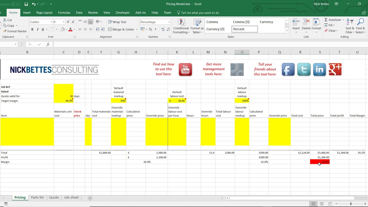Viewport: 368px width, 207px height.
Task: Select the Currency cell style
Action: point(266,22)
